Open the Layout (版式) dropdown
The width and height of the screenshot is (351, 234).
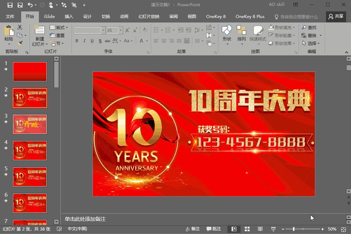[60, 27]
